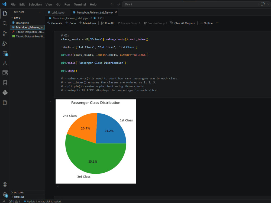Go back with the left arrow
Screen dimensions: 271x203
coord(112,4)
